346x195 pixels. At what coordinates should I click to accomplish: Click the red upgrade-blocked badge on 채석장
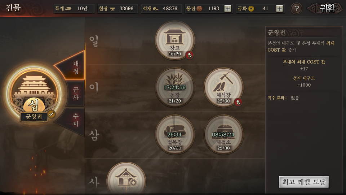click(238, 102)
